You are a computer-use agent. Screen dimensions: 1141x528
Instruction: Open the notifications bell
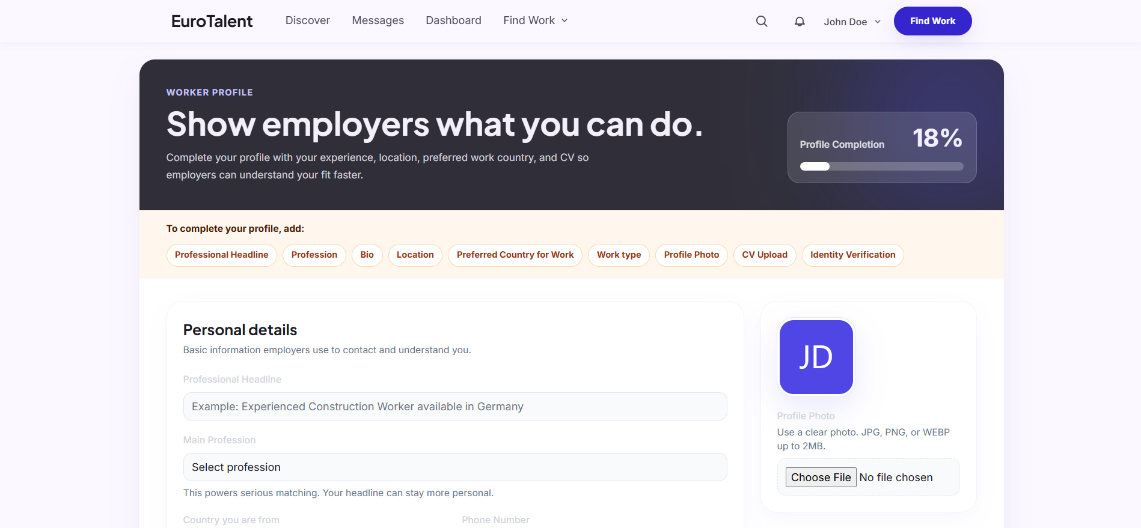click(800, 21)
